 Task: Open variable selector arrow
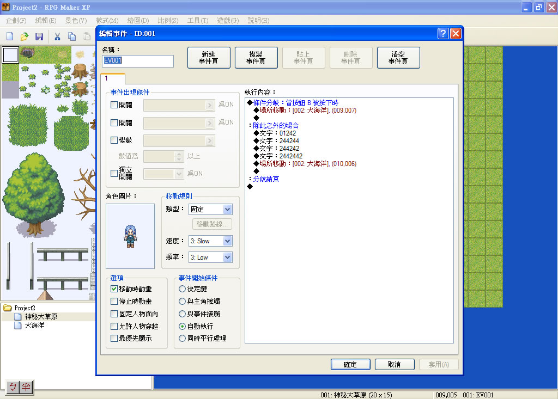click(x=210, y=140)
